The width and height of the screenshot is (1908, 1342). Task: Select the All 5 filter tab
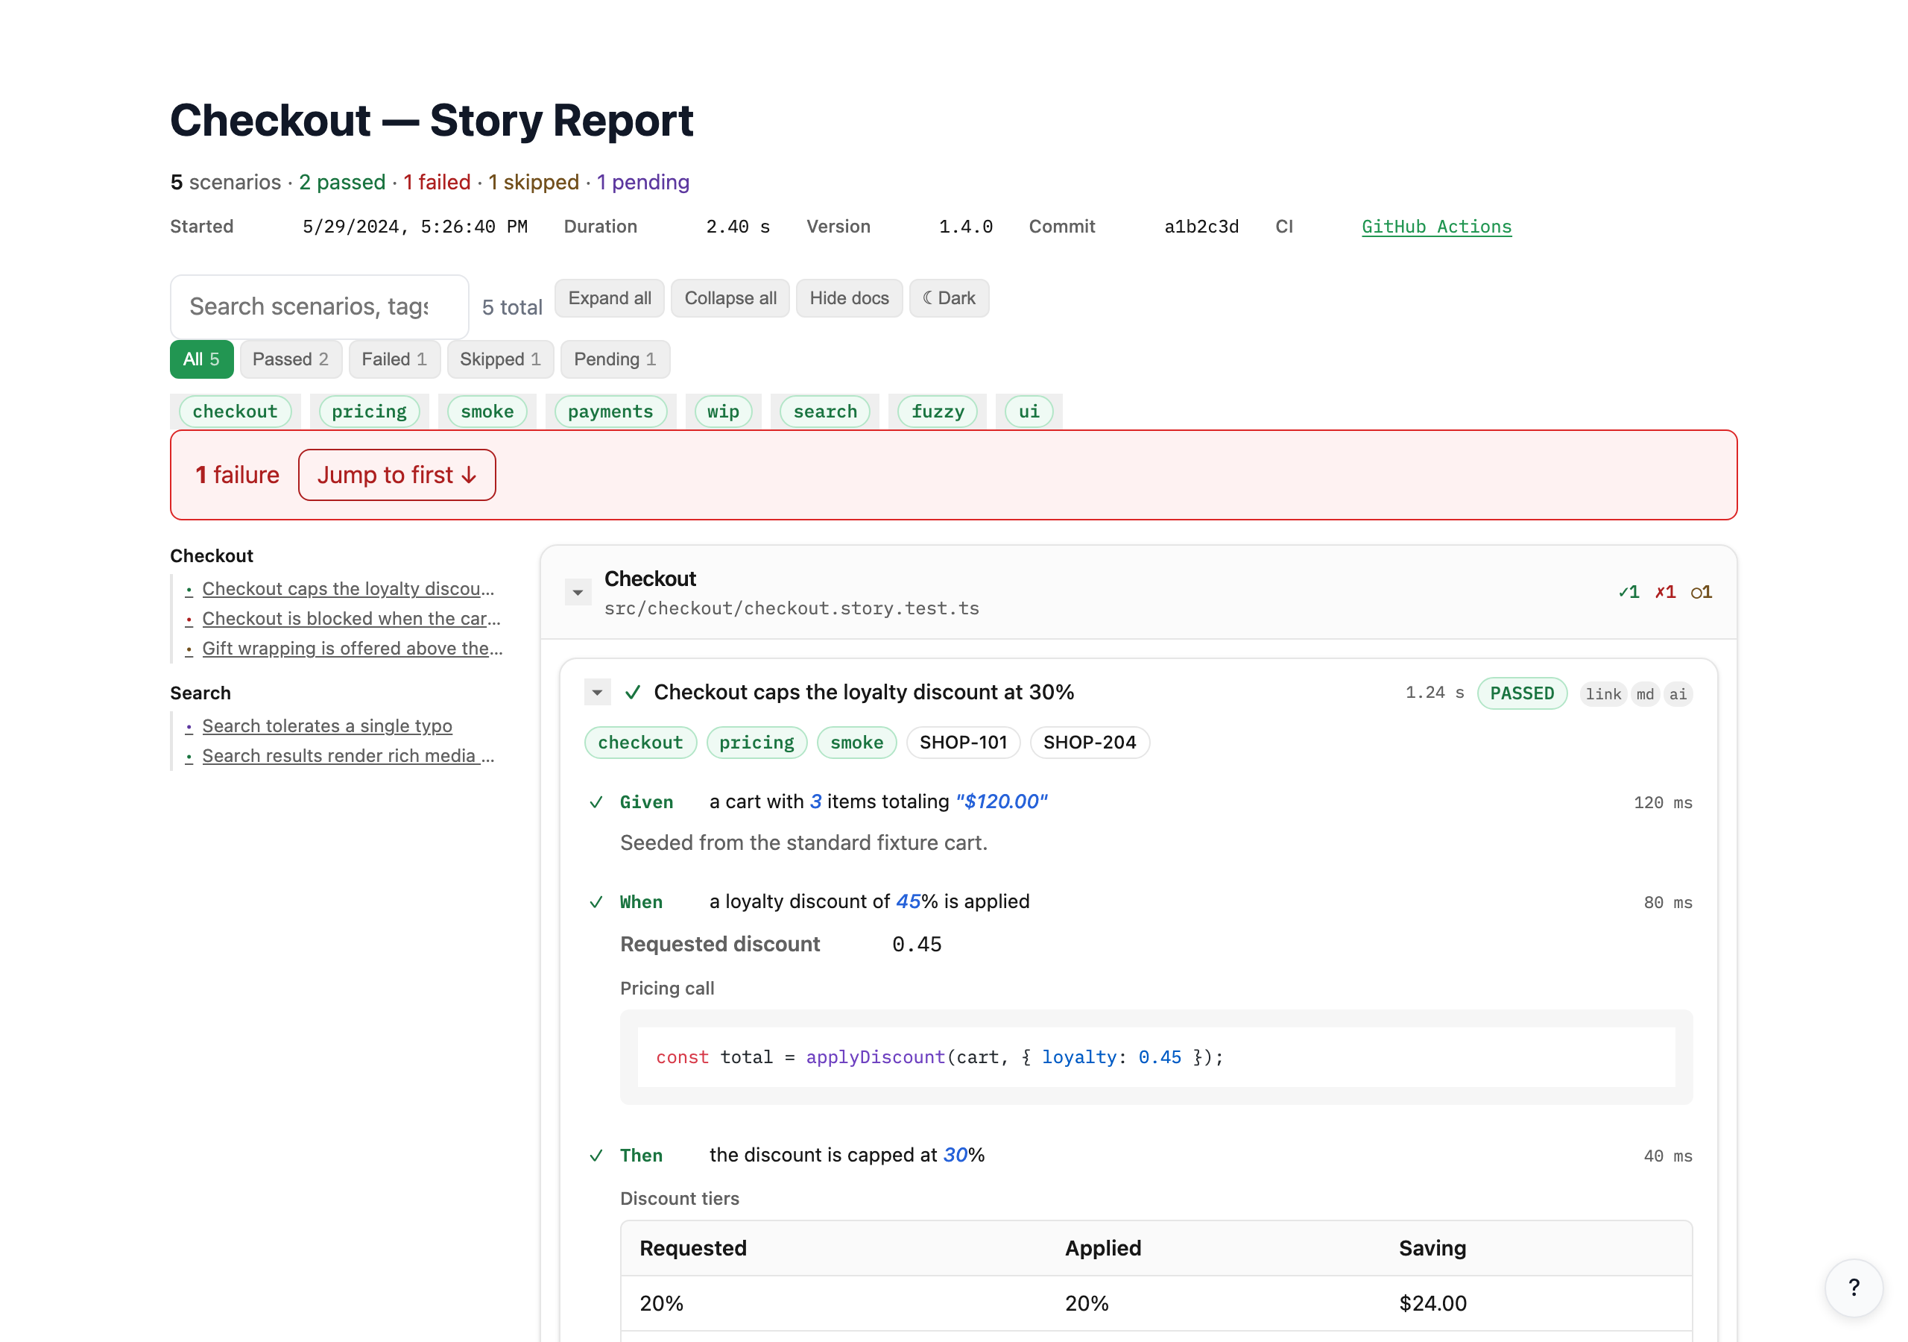201,359
